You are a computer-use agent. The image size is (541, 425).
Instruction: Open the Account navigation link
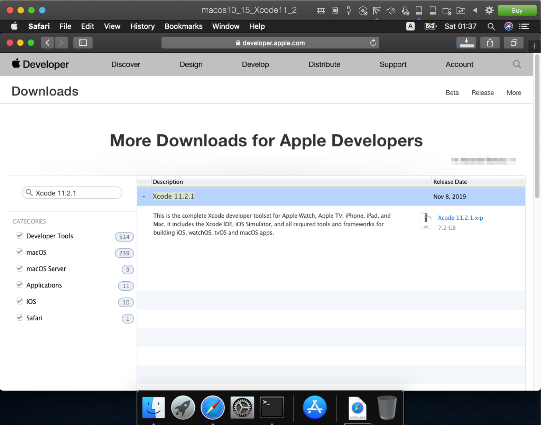click(x=459, y=64)
